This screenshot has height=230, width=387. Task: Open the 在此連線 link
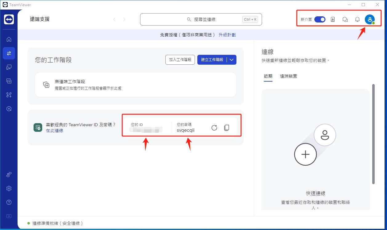54,131
